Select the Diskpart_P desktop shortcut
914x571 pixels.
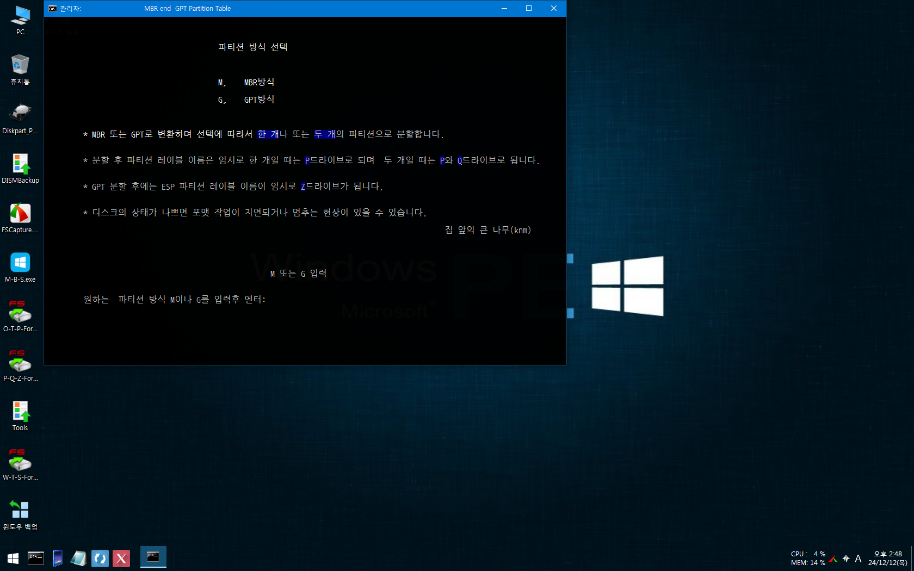pyautogui.click(x=20, y=119)
